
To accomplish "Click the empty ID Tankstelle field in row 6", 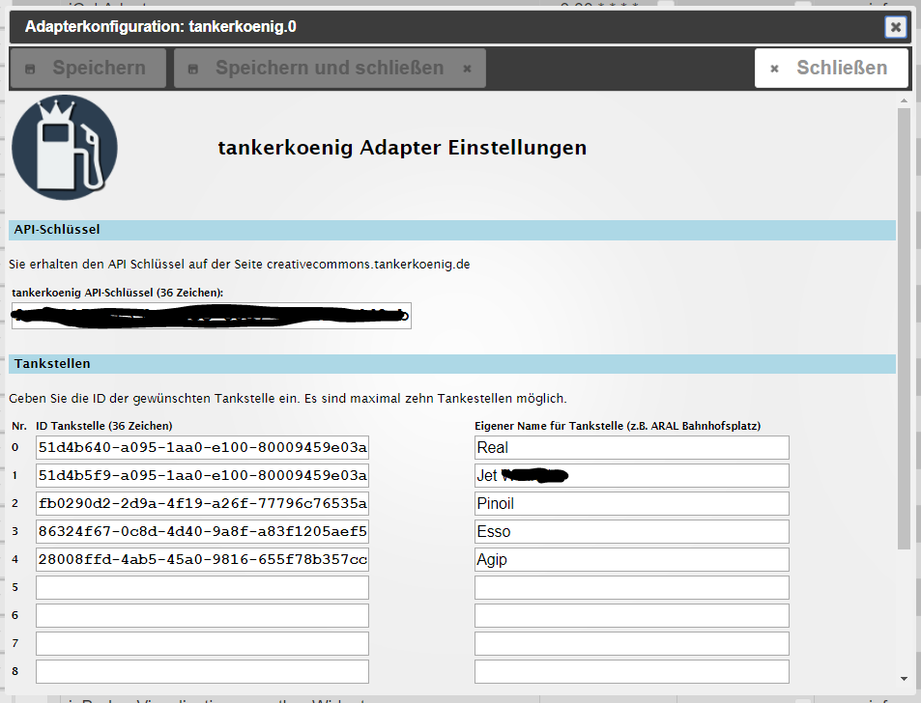I will coord(202,615).
